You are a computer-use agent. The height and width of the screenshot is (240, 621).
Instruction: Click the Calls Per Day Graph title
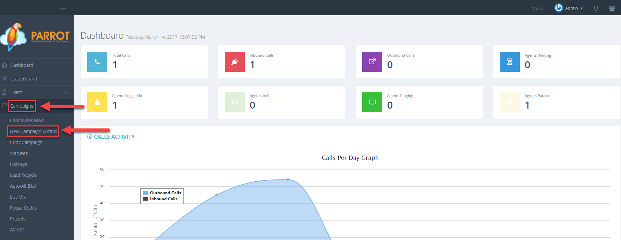pos(350,158)
